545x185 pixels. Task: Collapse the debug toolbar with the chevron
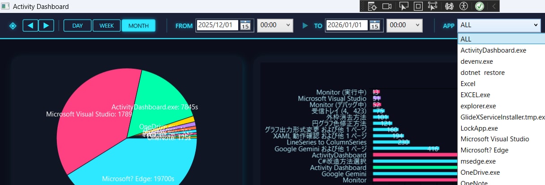(494, 6)
